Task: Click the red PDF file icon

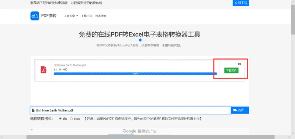Action: coord(44,70)
